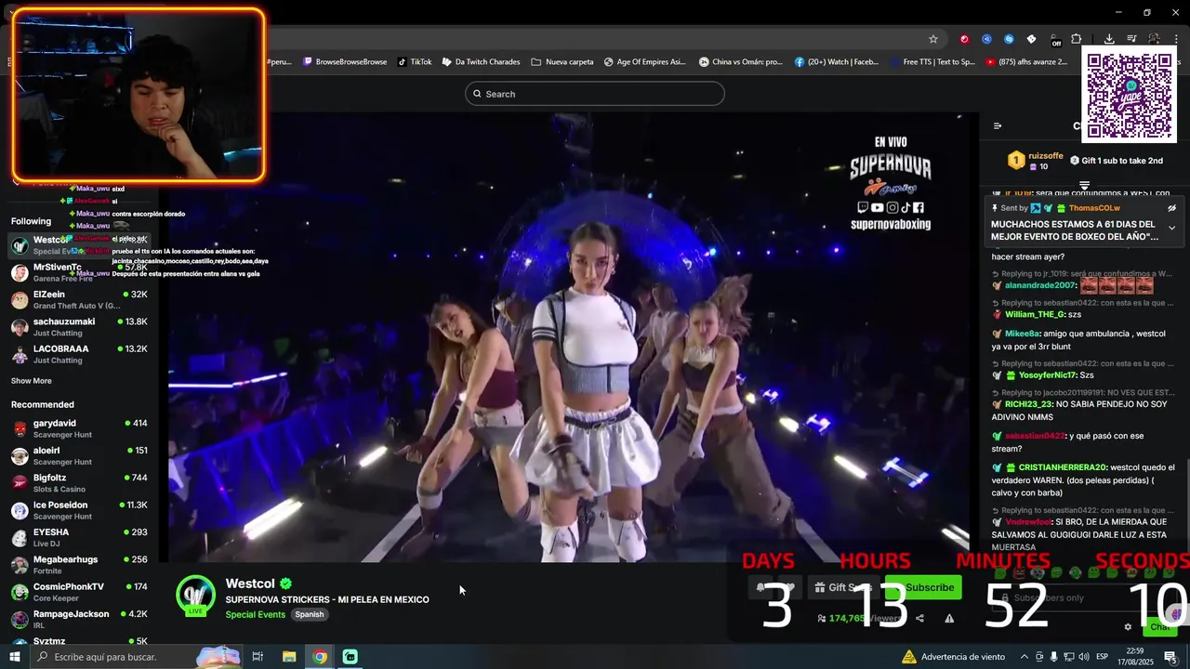This screenshot has height=669, width=1190.
Task: Open garydavid recommended channel
Action: point(79,428)
